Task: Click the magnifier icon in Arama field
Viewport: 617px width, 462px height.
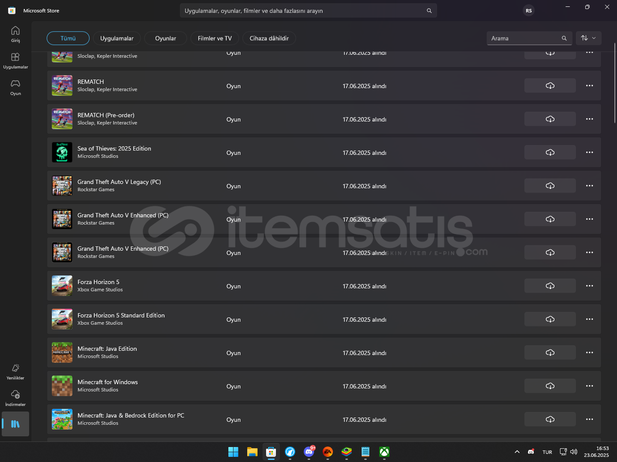Action: [564, 38]
